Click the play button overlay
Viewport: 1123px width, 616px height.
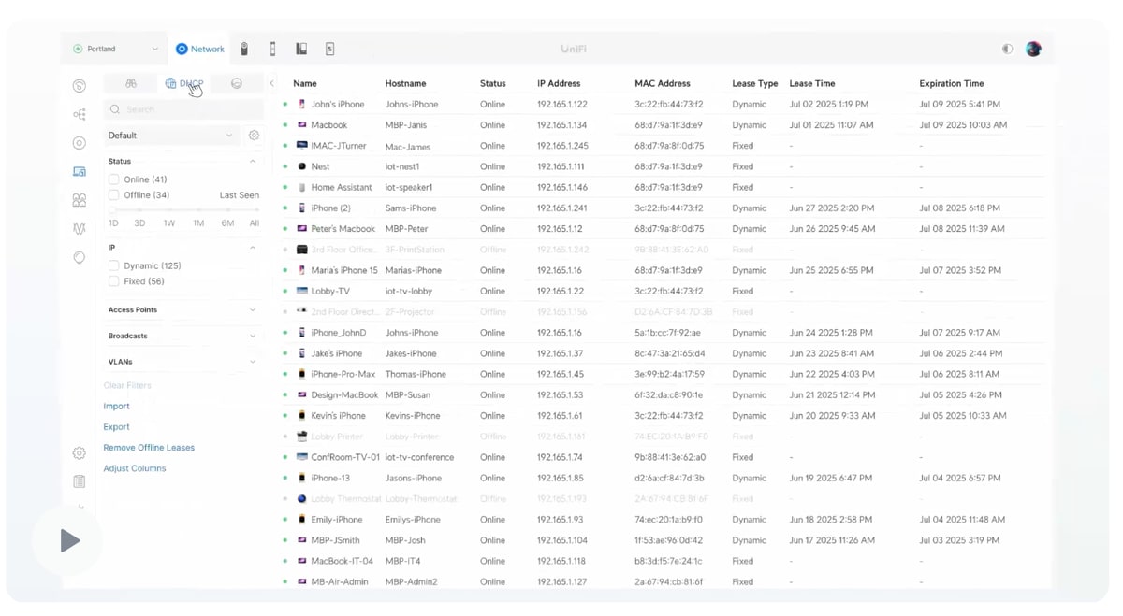click(x=69, y=540)
